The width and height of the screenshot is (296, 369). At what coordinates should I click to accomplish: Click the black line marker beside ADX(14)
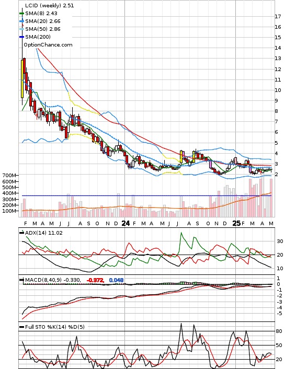coord(21,233)
